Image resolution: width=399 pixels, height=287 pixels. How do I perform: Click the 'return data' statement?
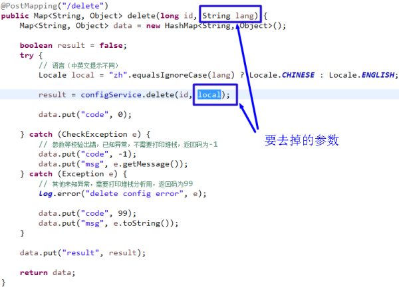point(48,272)
